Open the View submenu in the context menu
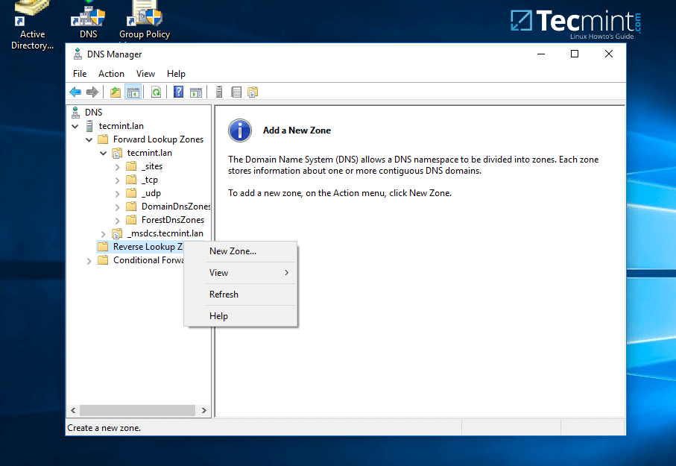 [x=218, y=273]
